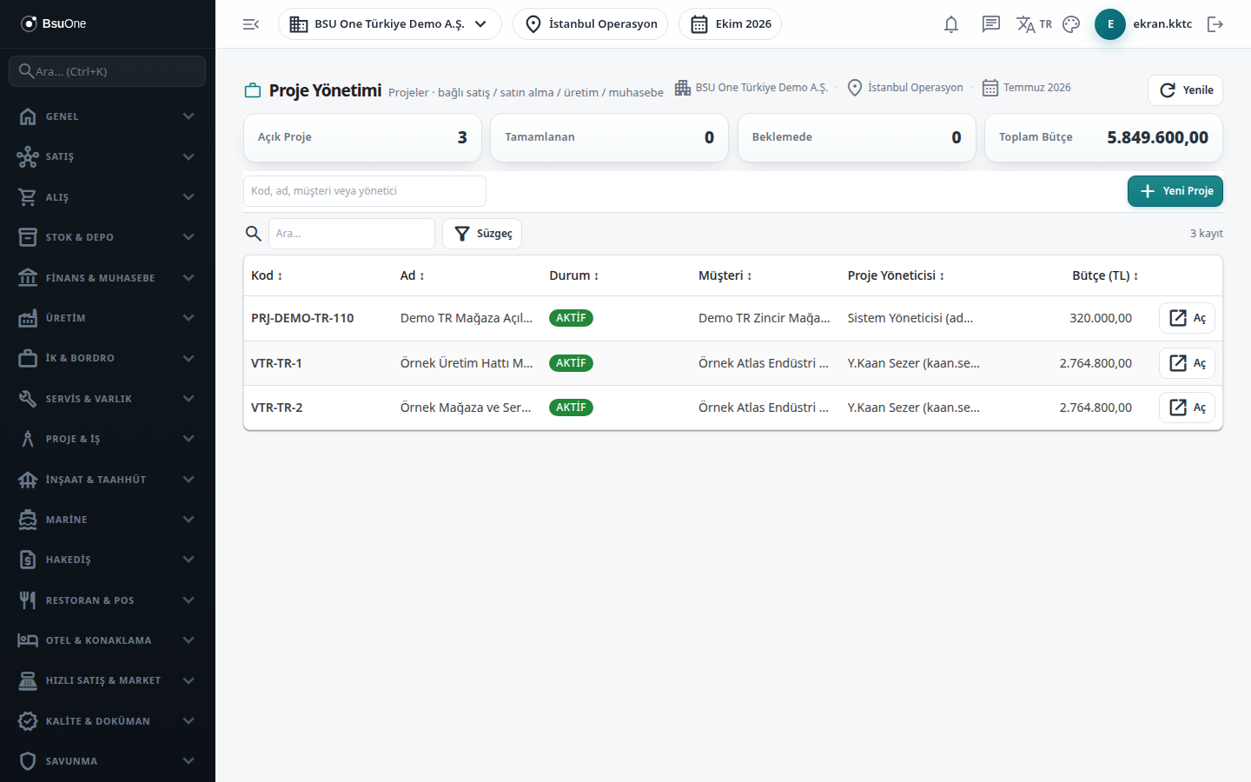This screenshot has height=782, width=1251.
Task: Refresh the list with Yenile
Action: click(1186, 90)
